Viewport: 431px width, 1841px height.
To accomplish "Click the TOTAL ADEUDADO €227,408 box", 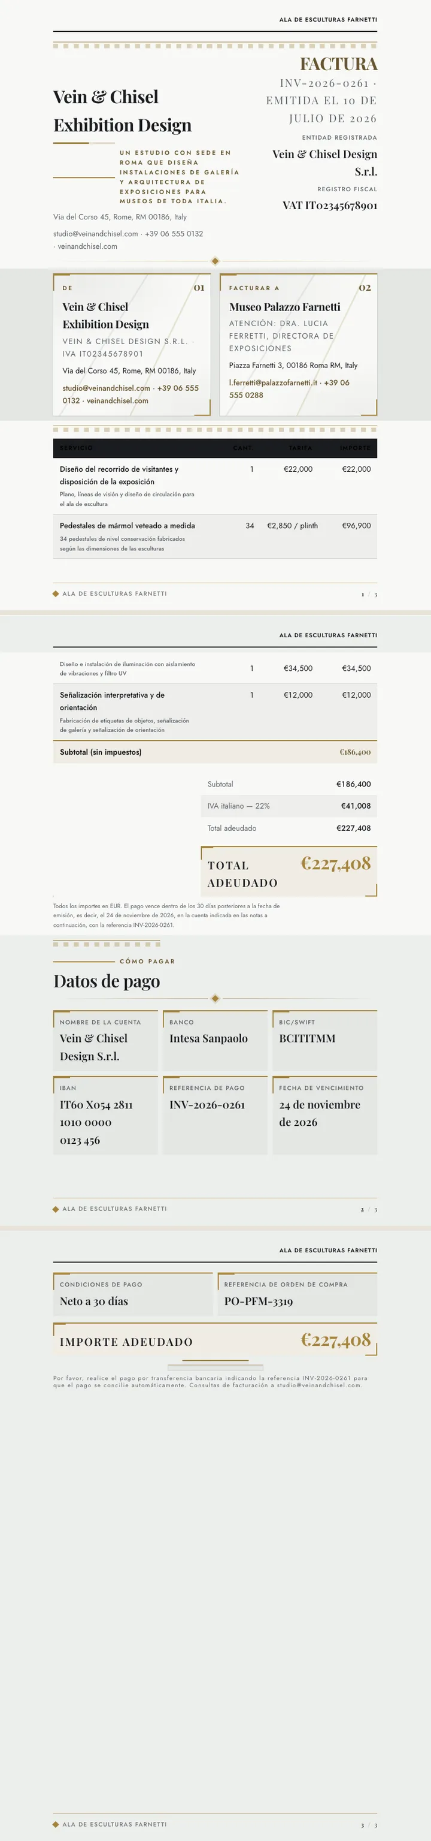I will pyautogui.click(x=289, y=872).
